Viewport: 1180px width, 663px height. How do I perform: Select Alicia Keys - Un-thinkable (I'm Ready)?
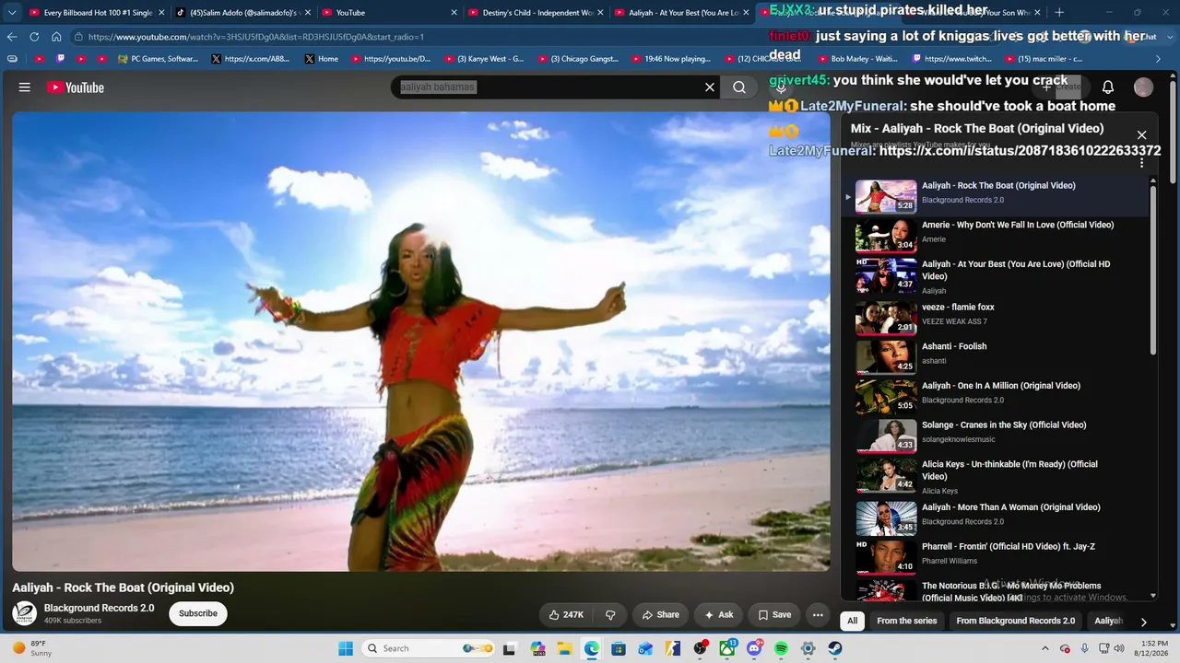[995, 476]
